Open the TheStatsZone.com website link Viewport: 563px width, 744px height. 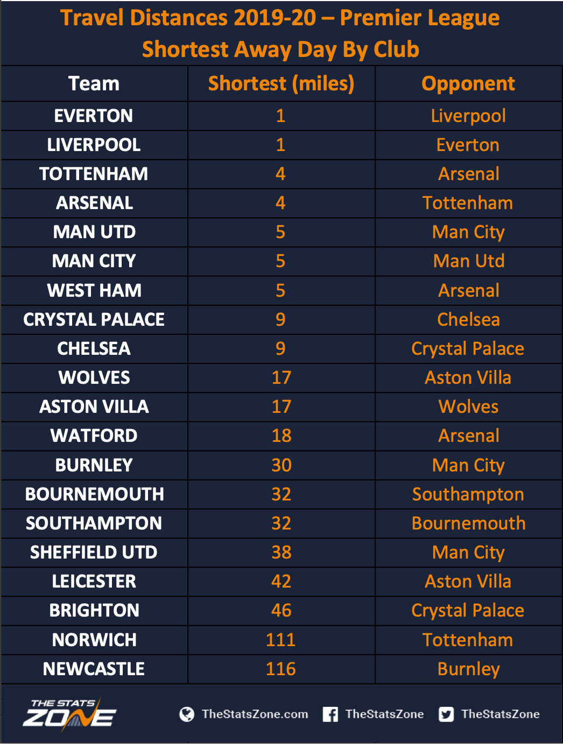coord(255,714)
